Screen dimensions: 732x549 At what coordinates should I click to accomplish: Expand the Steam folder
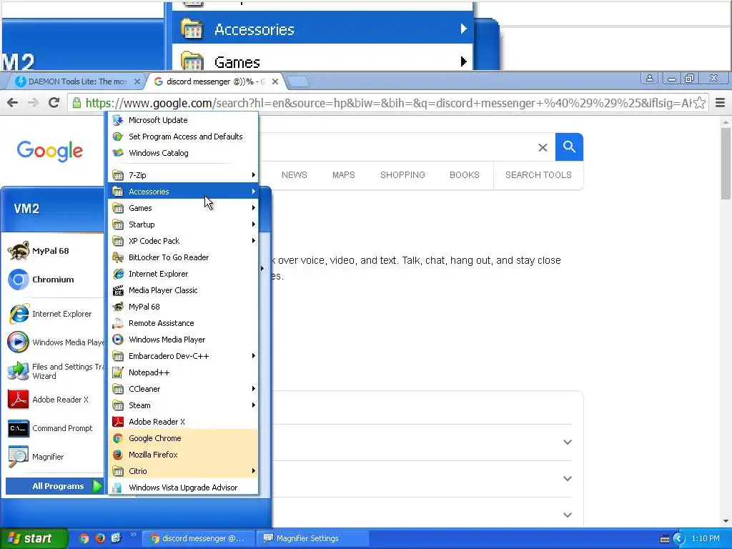pyautogui.click(x=183, y=405)
